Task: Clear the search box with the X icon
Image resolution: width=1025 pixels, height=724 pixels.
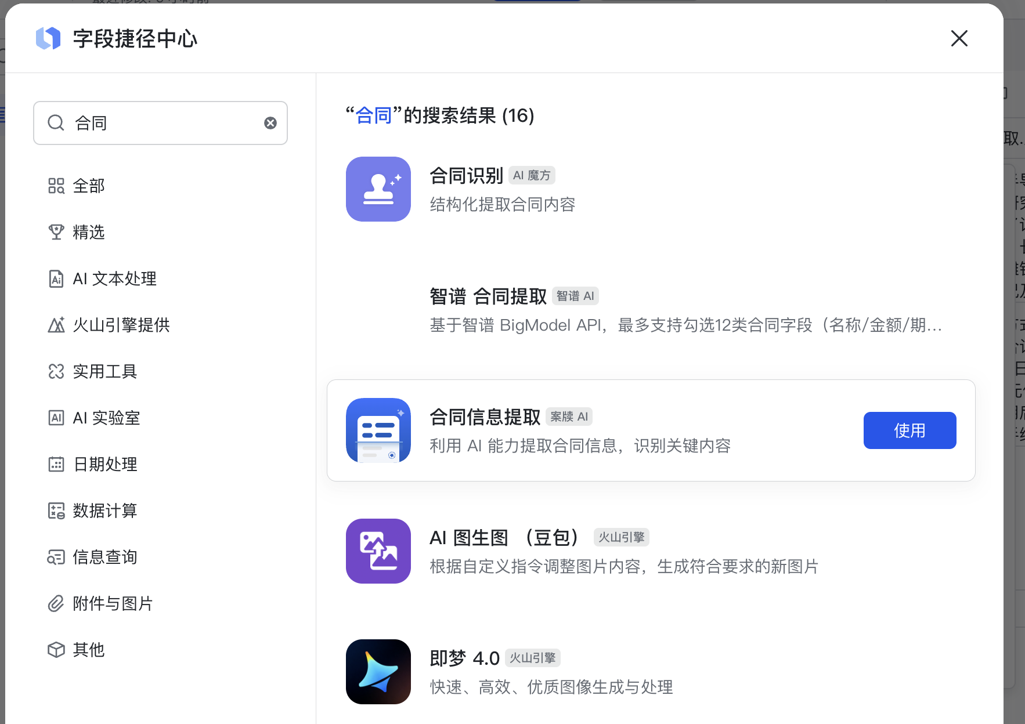Action: click(x=270, y=123)
